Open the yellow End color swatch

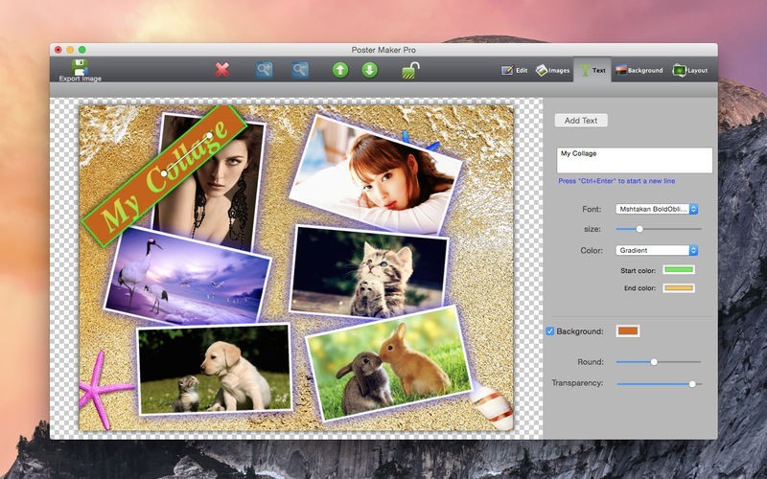(678, 287)
